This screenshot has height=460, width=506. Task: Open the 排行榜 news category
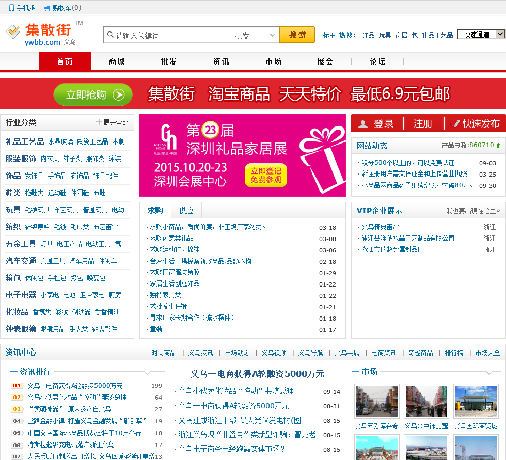coord(454,353)
